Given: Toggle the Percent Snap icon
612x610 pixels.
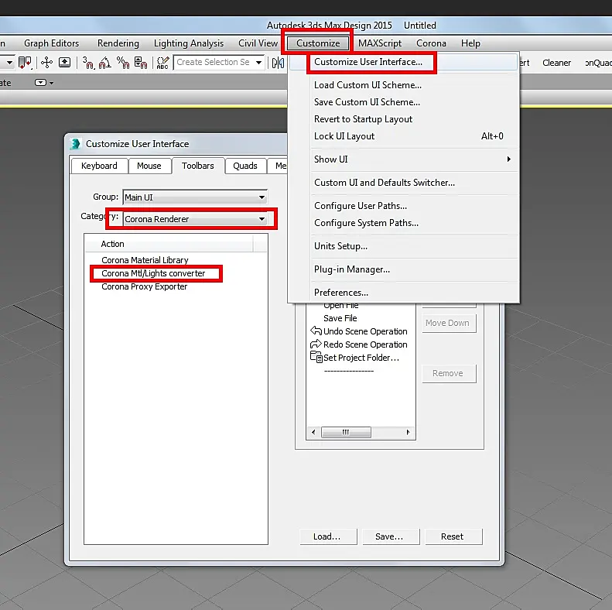Looking at the screenshot, I should [123, 63].
